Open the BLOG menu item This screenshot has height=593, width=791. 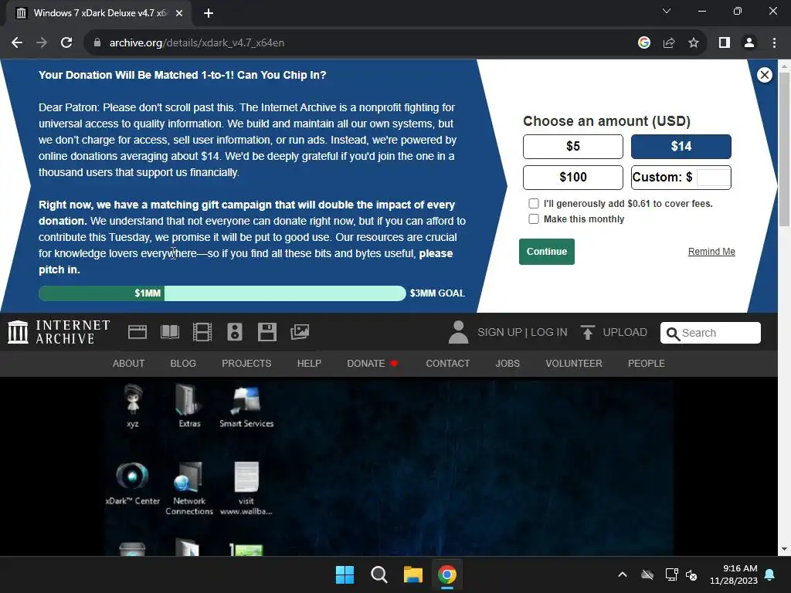(x=183, y=364)
